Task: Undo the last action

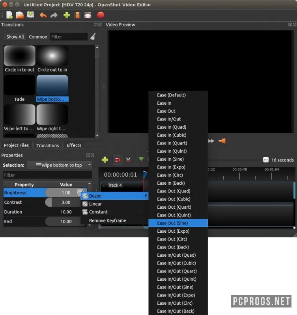Action: point(43,15)
